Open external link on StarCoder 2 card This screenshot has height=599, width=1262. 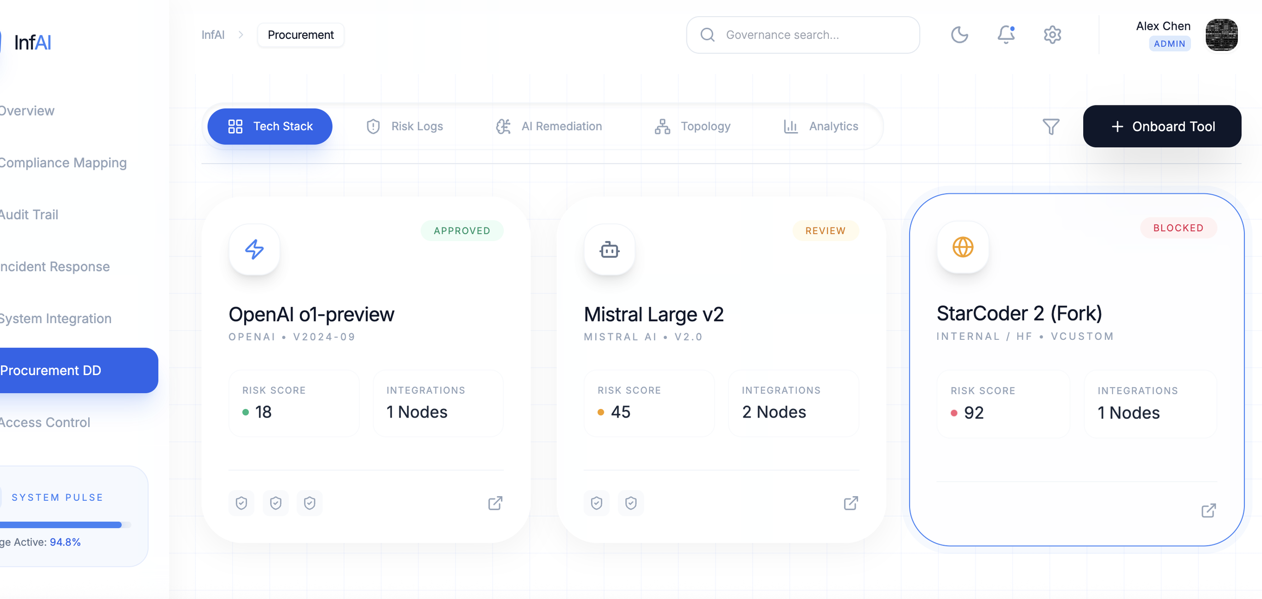pos(1208,510)
